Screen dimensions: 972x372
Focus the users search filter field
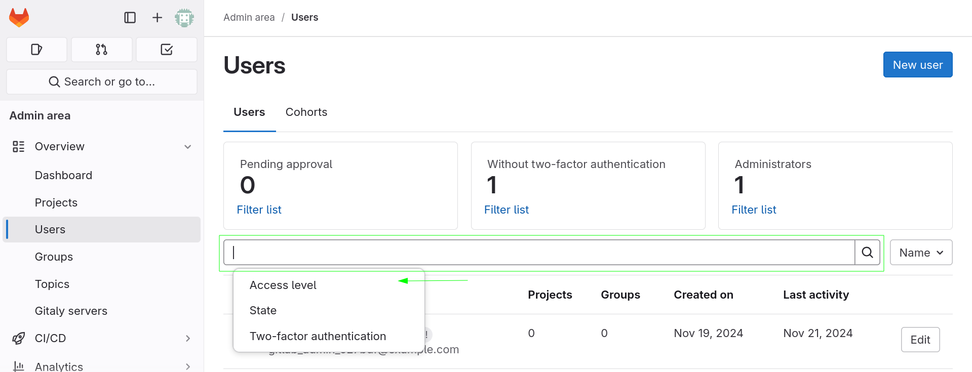pos(539,253)
